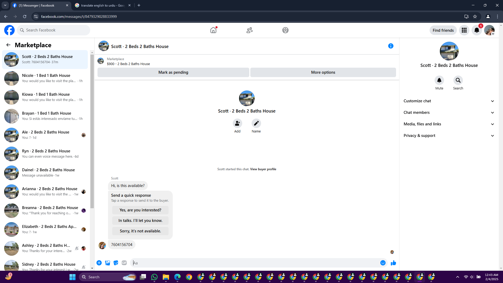
Task: Edit the chat name with pencil icon
Action: (256, 123)
